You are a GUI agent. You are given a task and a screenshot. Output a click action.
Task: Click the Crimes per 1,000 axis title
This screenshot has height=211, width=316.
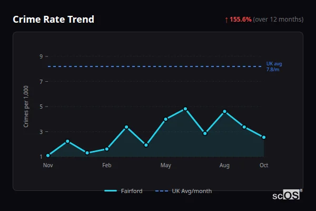pyautogui.click(x=26, y=107)
